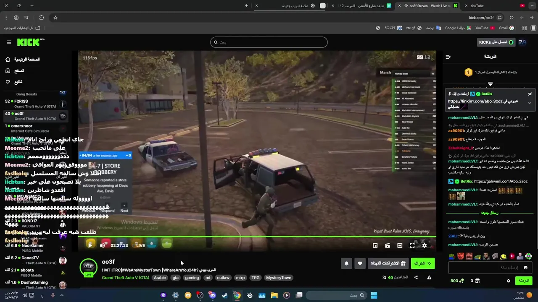Open omarxnoor channel in sidebar

click(35, 128)
